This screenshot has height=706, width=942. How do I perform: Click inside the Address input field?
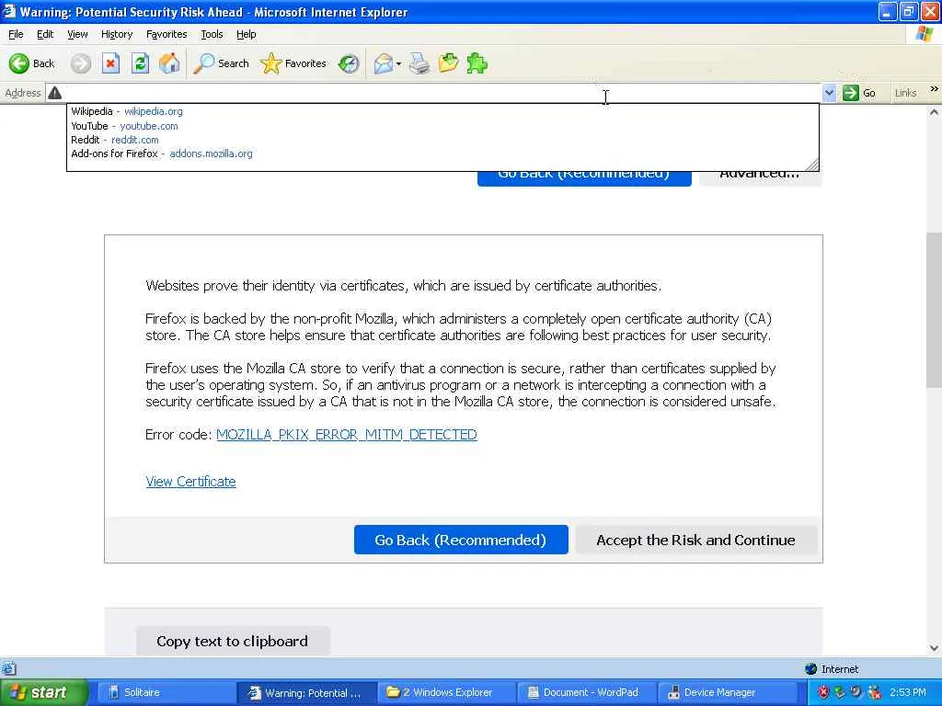pos(442,93)
